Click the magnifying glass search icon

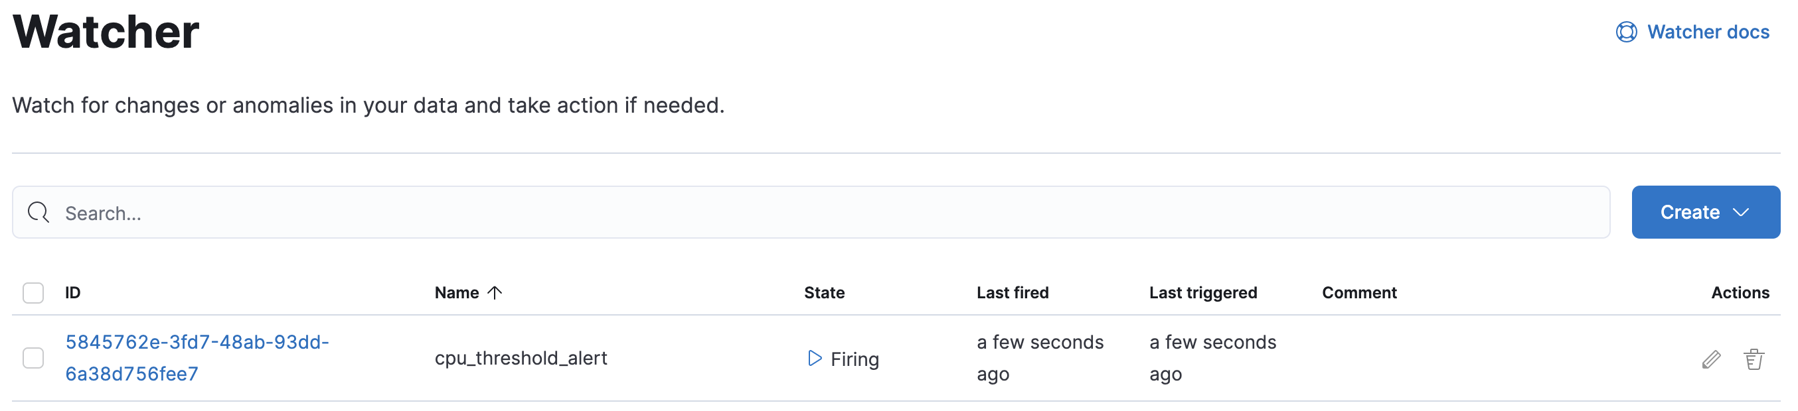pyautogui.click(x=39, y=213)
